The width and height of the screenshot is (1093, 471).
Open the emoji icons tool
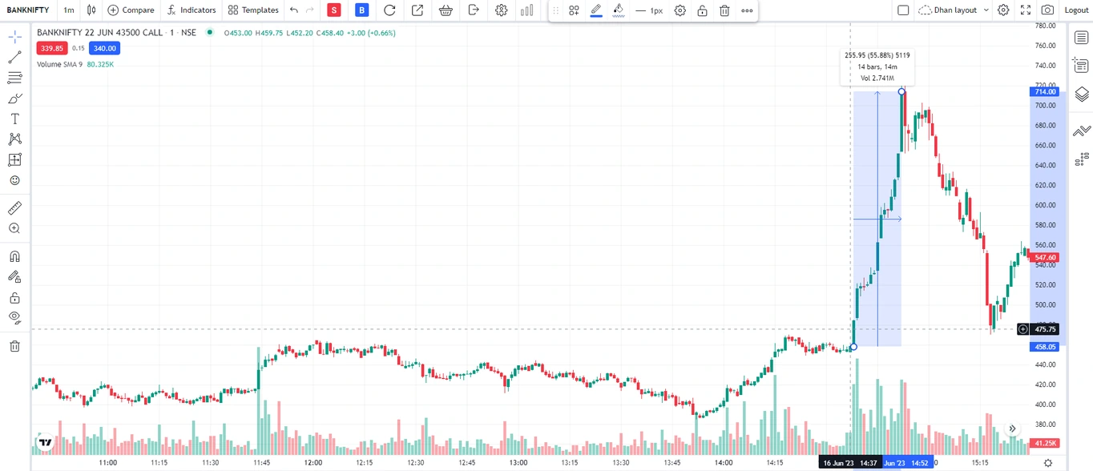point(14,181)
